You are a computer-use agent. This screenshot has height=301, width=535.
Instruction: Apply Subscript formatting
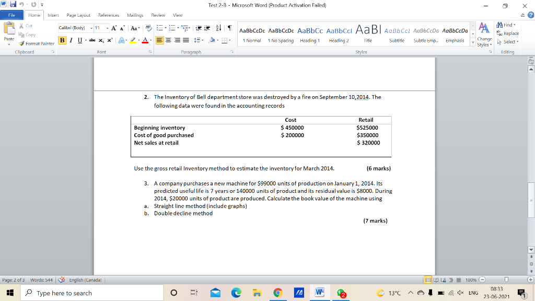point(101,40)
